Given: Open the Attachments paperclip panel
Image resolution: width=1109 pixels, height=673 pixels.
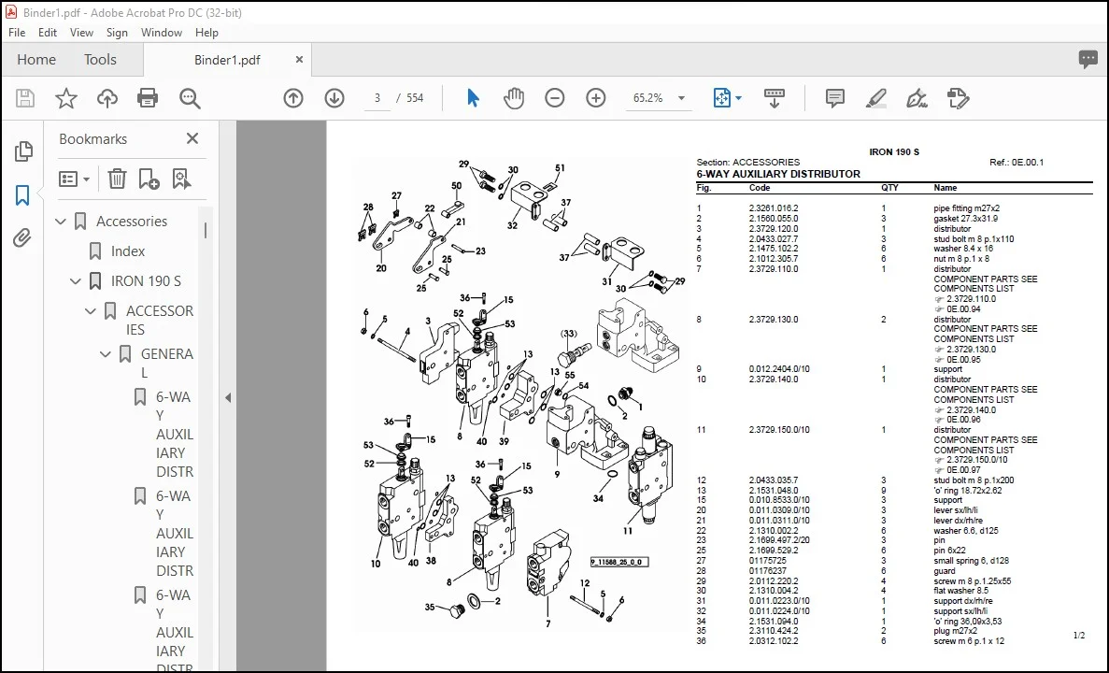Looking at the screenshot, I should click(x=22, y=238).
